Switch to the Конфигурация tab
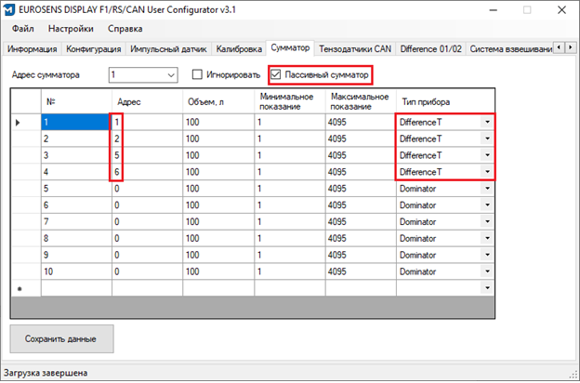Image resolution: width=580 pixels, height=383 pixels. 94,49
